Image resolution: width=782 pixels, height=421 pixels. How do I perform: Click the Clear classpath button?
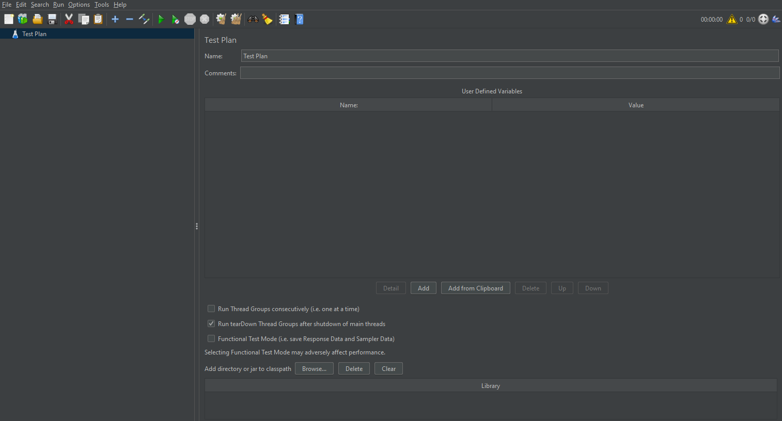[x=388, y=368]
